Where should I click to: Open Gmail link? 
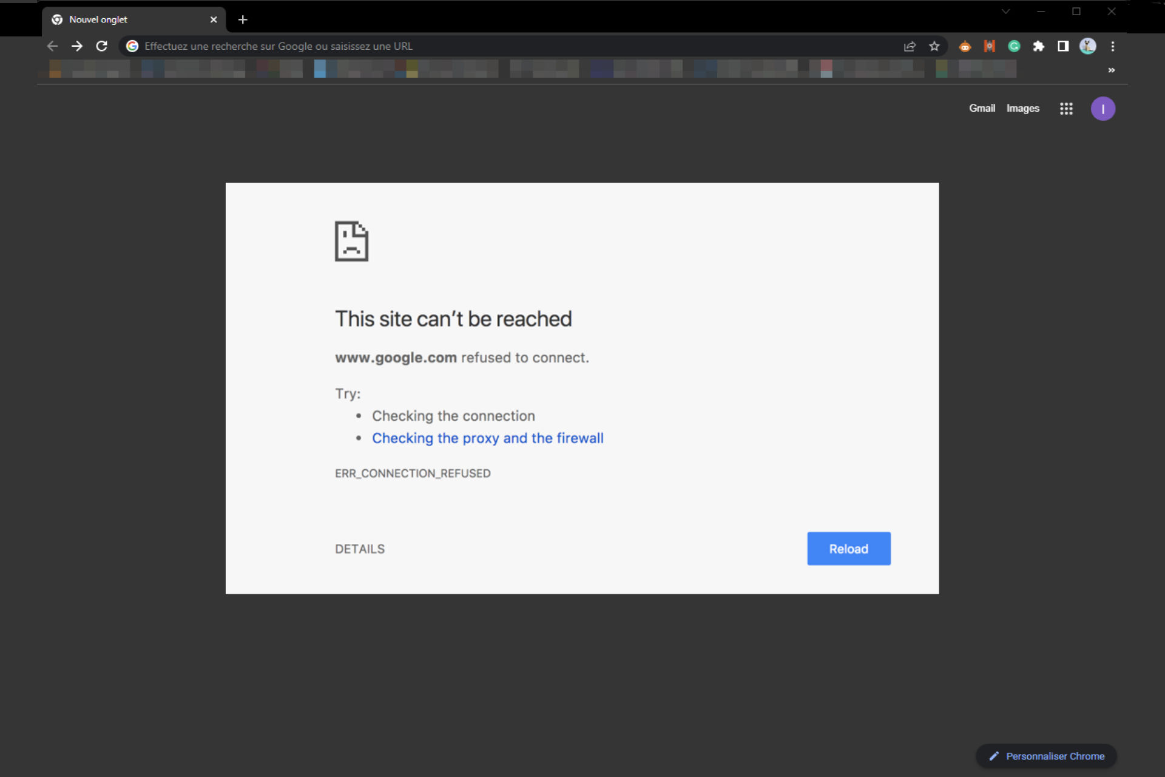tap(982, 108)
